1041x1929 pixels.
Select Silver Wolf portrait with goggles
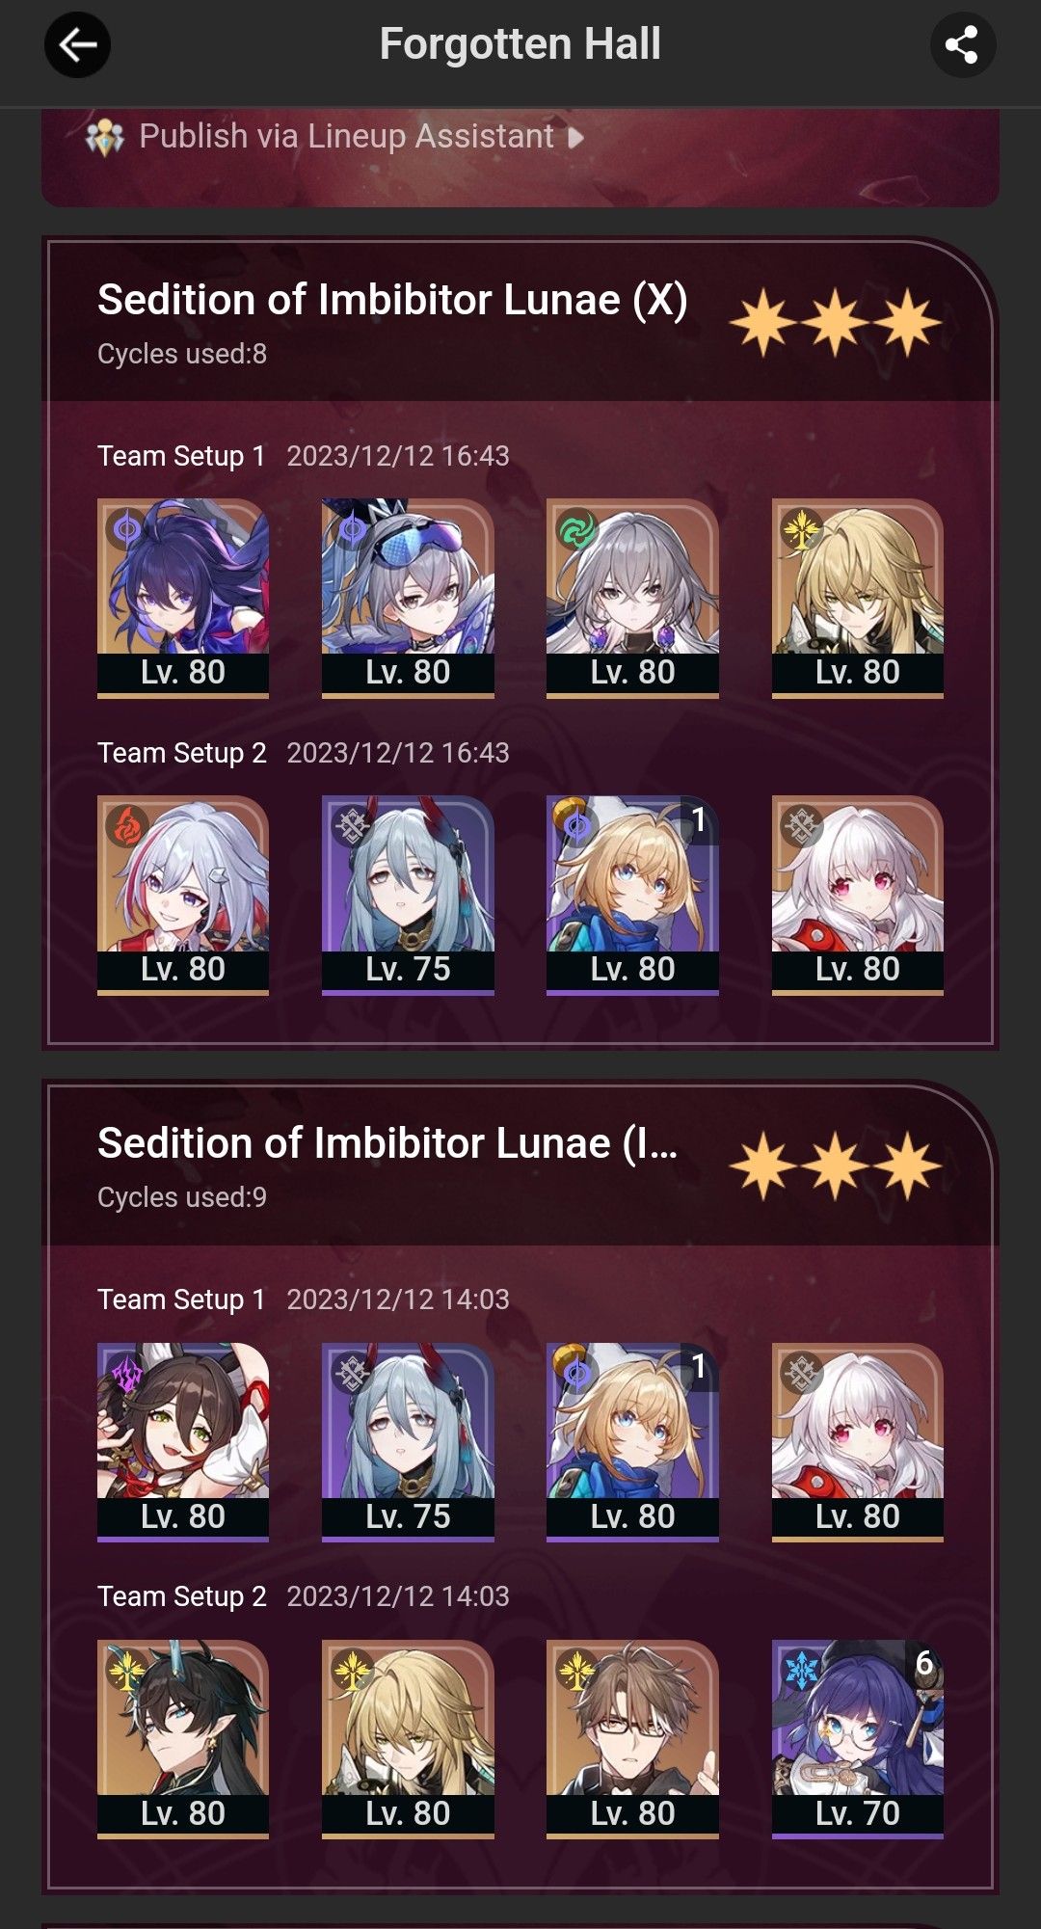click(408, 596)
